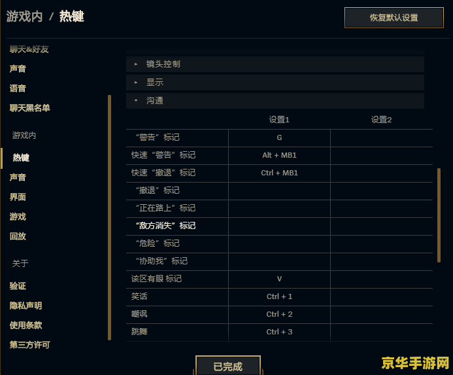This screenshot has height=375, width=453.
Task: Change 快速“警告”标记 Alt + MB1 binding
Action: (x=279, y=156)
